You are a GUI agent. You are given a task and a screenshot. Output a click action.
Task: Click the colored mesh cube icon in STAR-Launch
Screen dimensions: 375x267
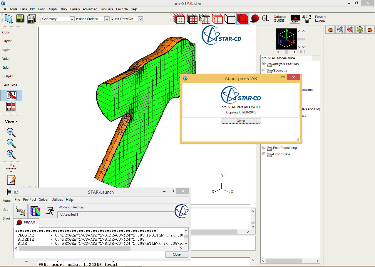[35, 211]
